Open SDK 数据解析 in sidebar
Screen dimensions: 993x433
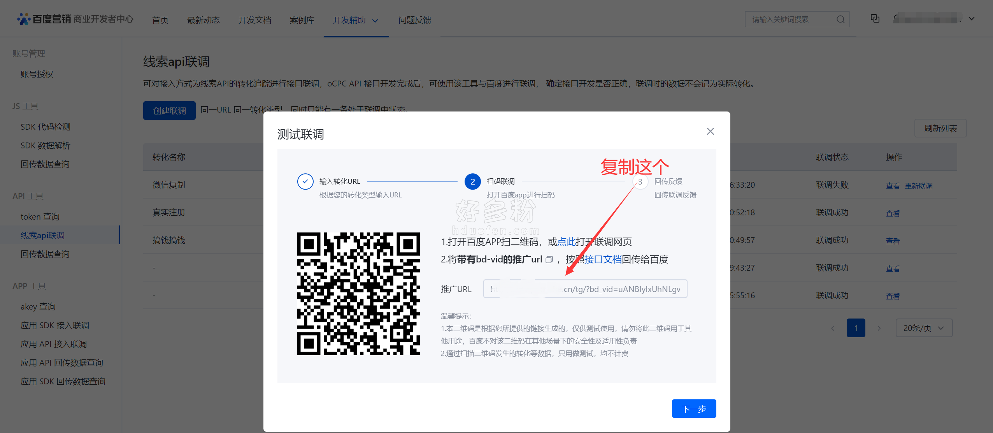46,146
